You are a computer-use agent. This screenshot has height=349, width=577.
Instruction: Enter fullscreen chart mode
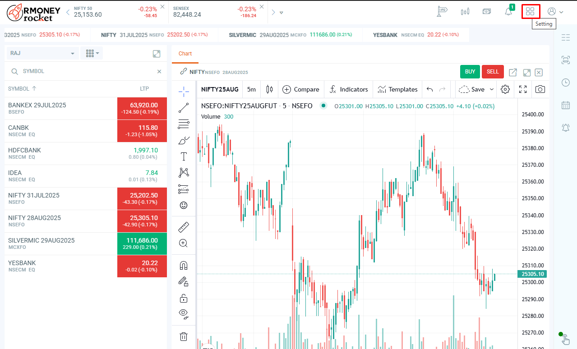523,89
